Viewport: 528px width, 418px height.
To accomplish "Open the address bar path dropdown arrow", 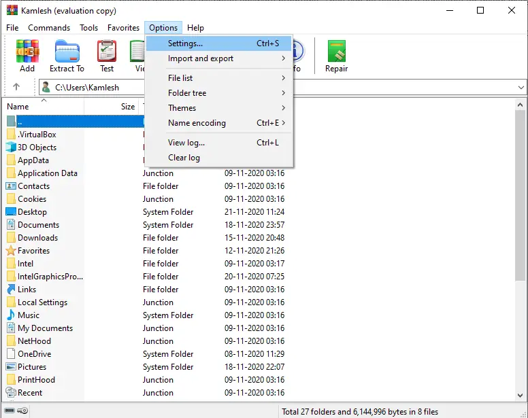I will click(x=521, y=88).
